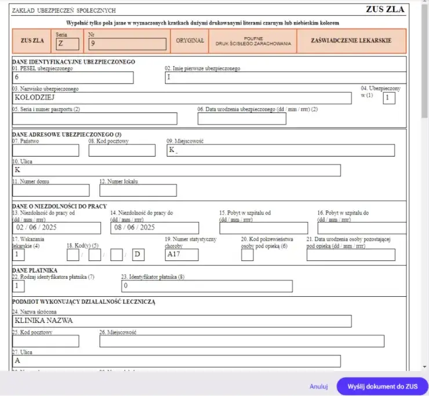429x396 pixels.
Task: Focus the Pobyt w szpitalu od field
Action: tap(264, 228)
